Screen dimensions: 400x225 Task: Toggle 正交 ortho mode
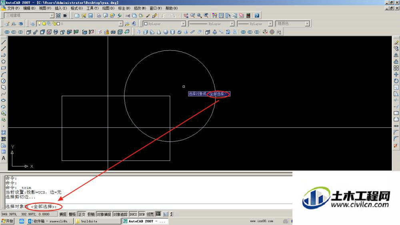[x=82, y=214]
